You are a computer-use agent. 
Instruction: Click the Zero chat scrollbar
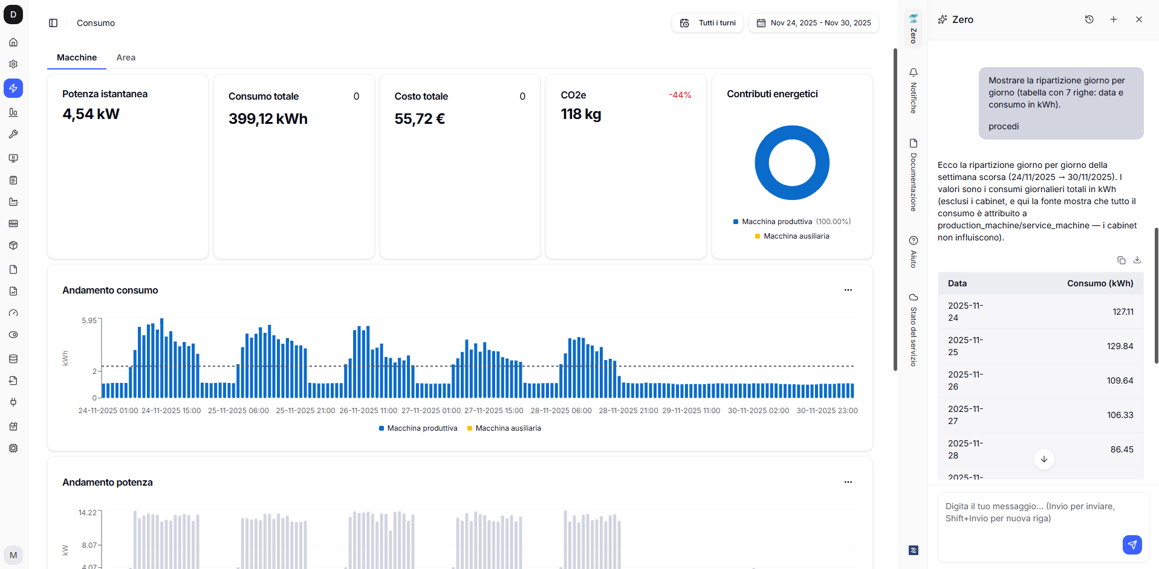(x=1157, y=295)
